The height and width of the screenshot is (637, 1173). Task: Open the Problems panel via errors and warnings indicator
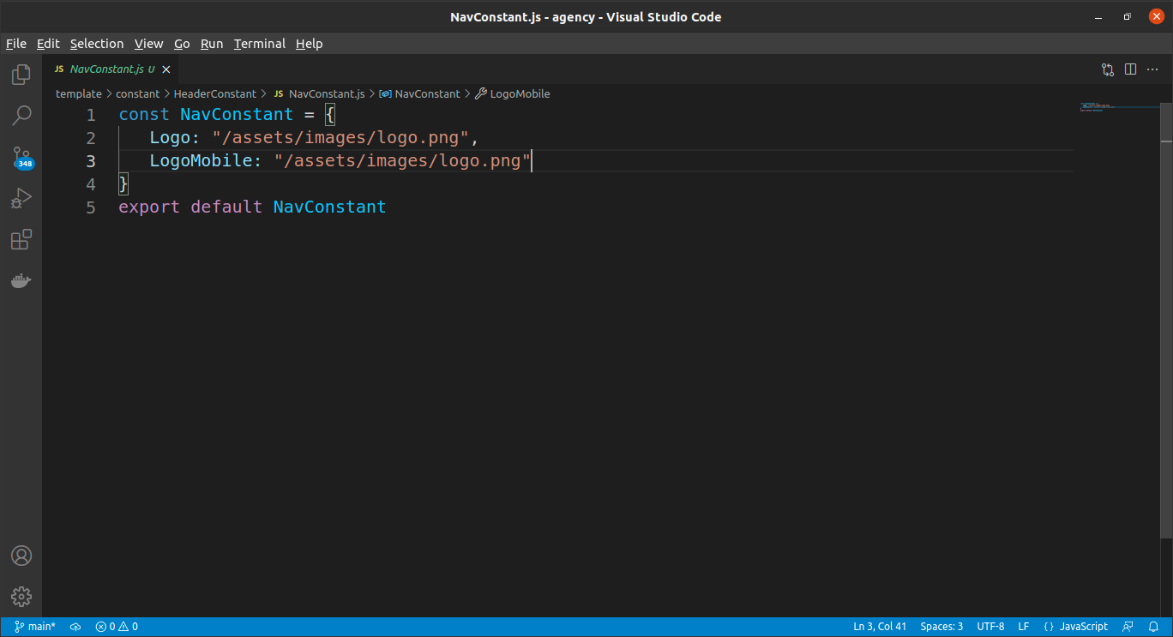pyautogui.click(x=117, y=627)
